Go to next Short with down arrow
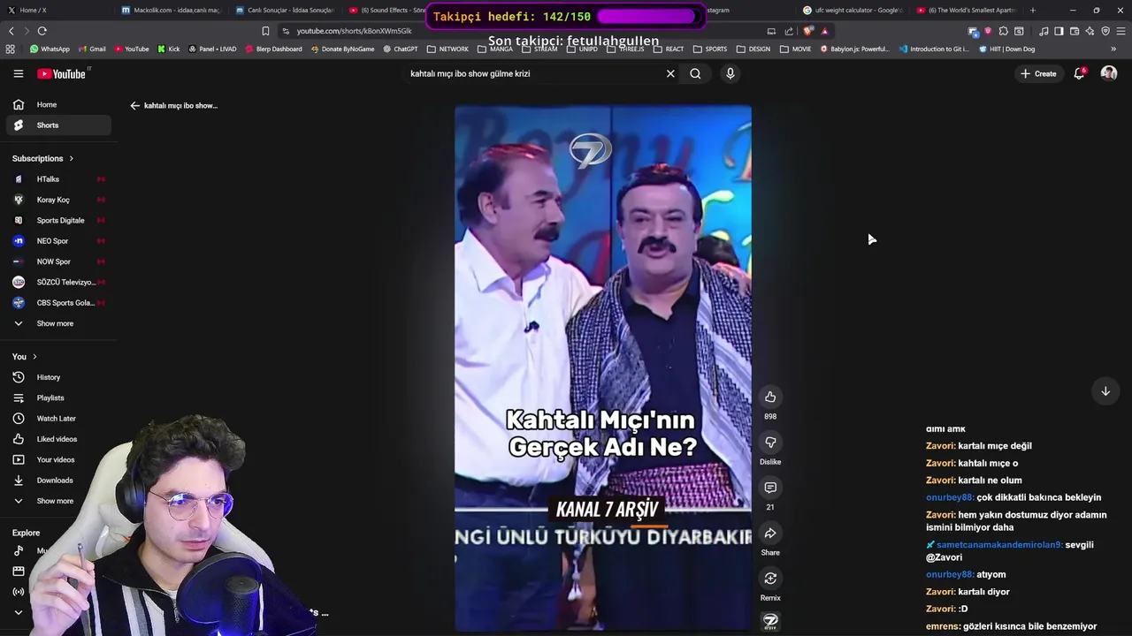The image size is (1132, 636). [1105, 390]
